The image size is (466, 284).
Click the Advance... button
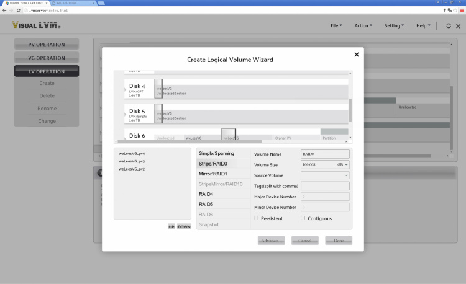tap(271, 241)
